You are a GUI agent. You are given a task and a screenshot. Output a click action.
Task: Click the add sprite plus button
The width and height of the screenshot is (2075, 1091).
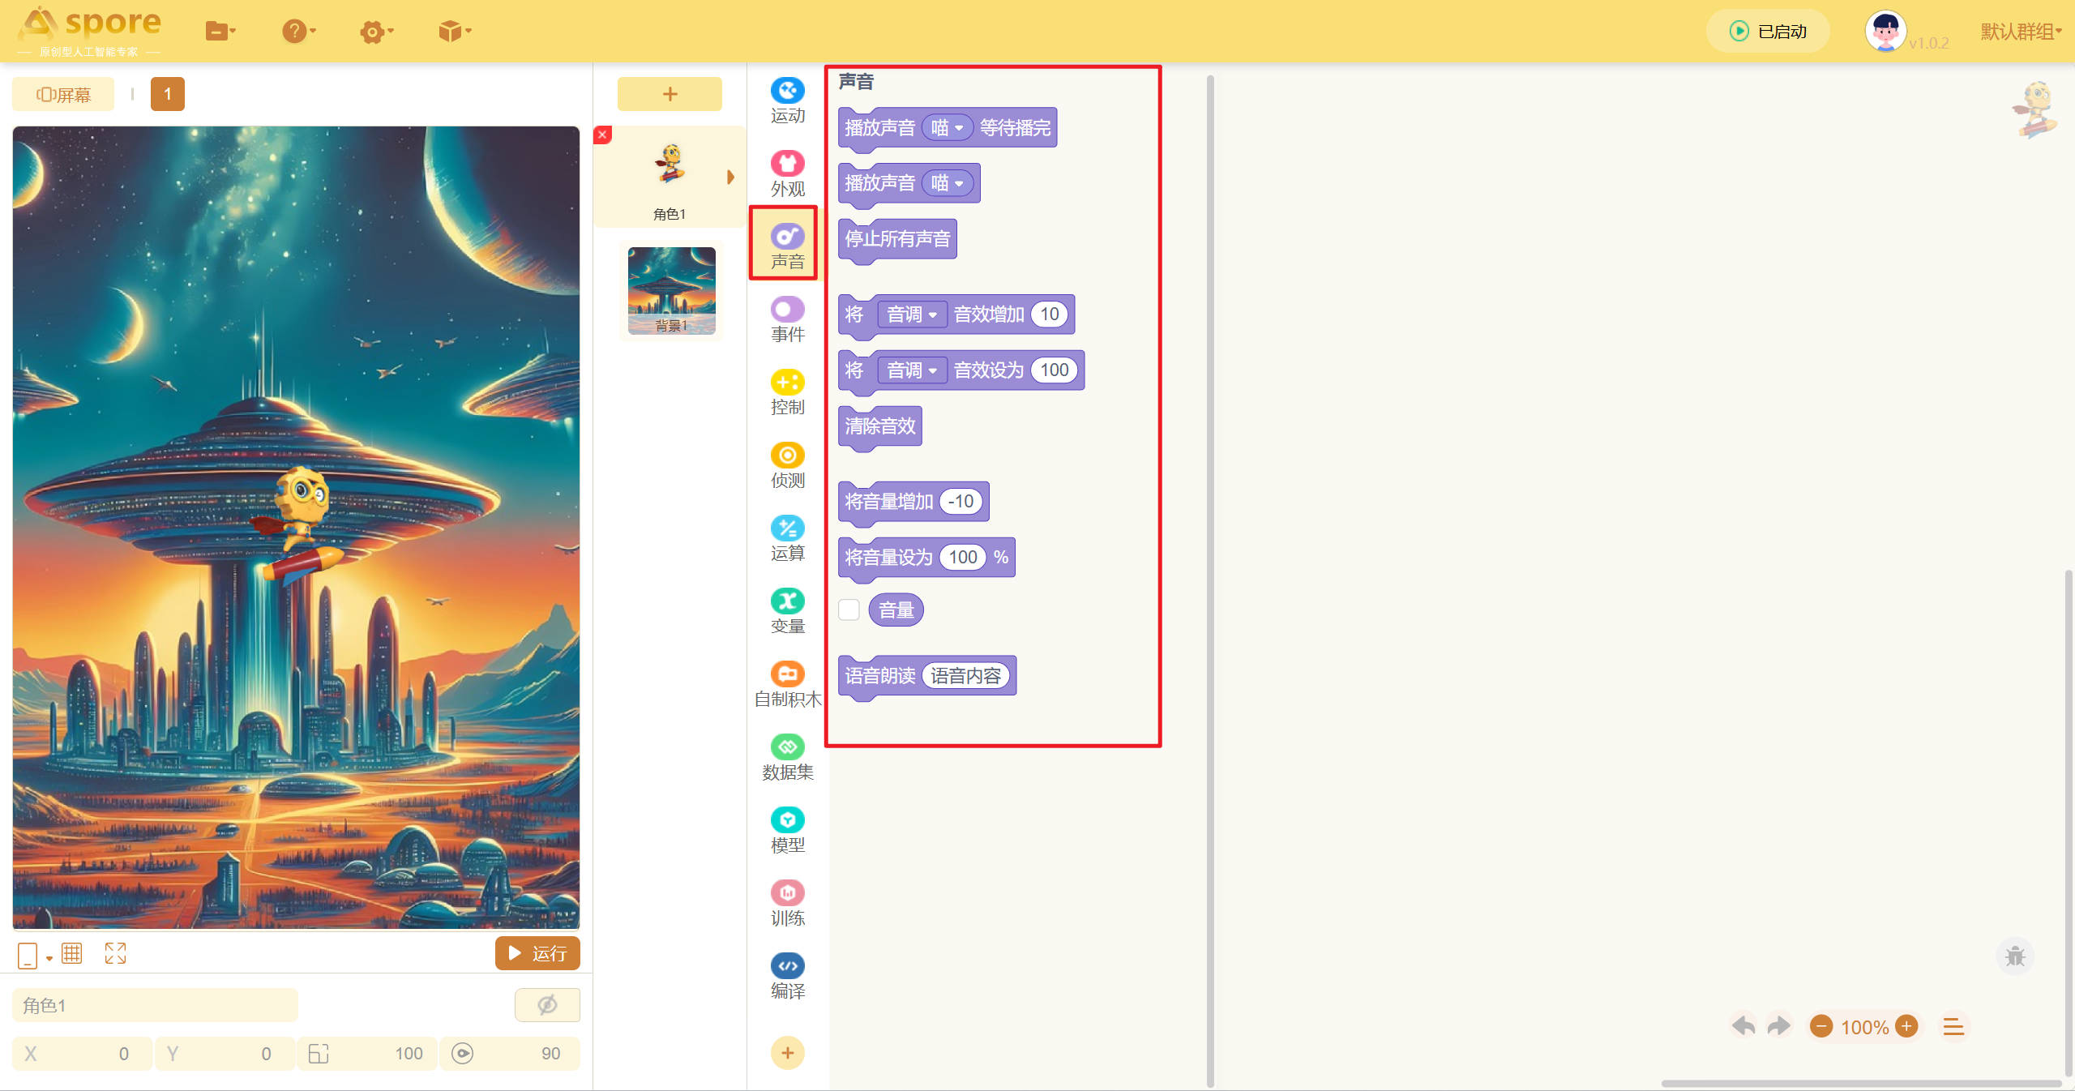coord(670,94)
